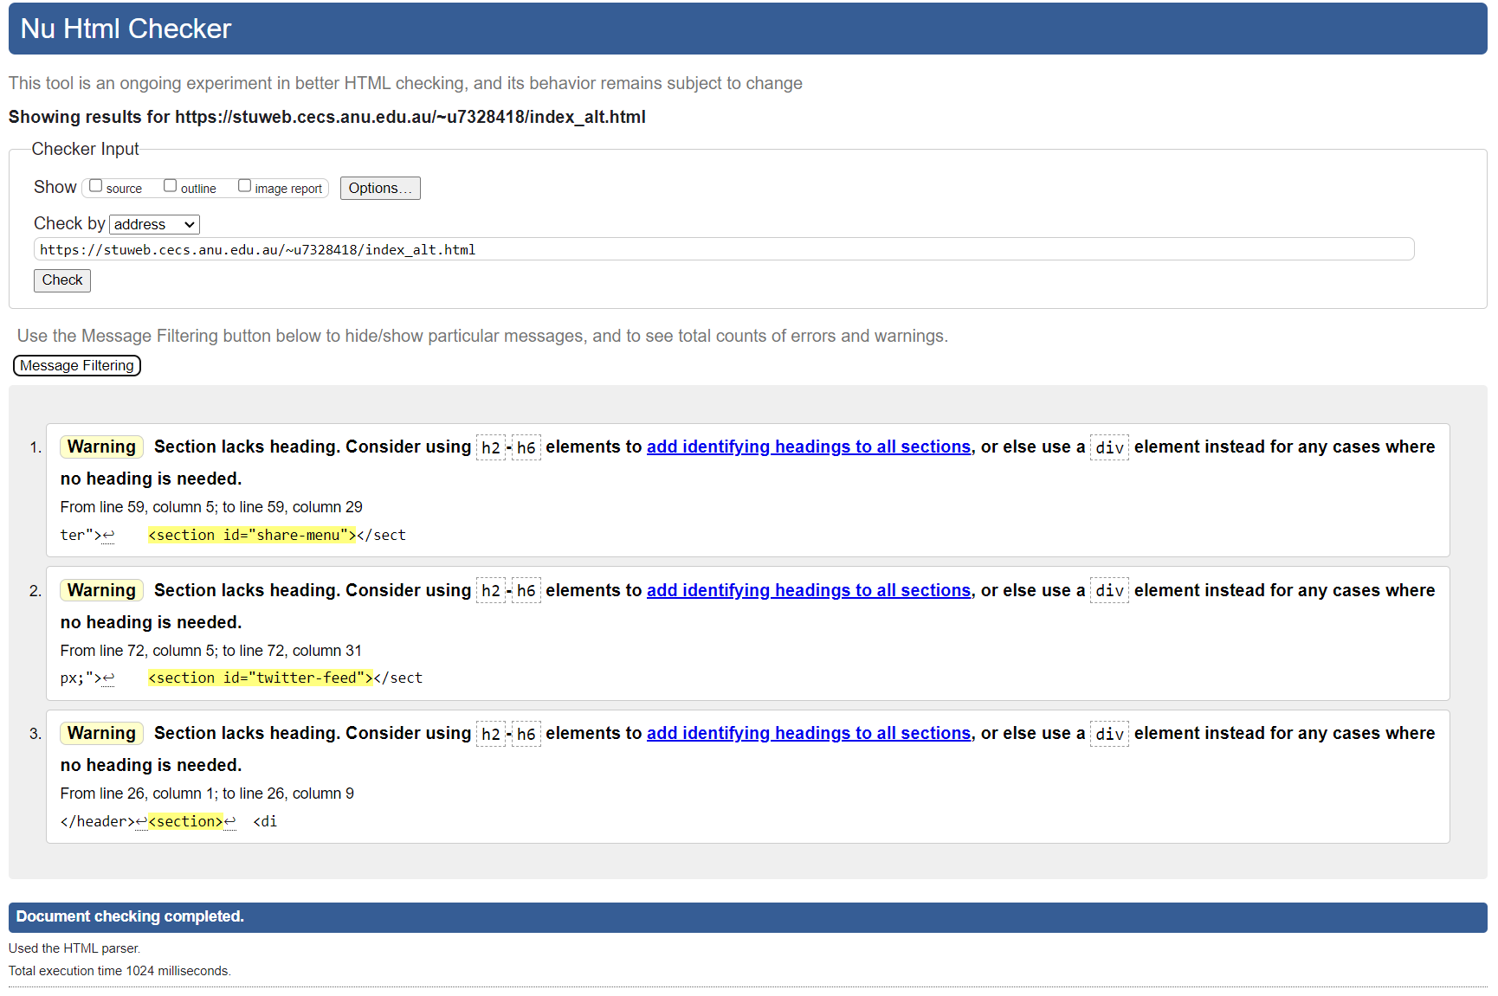Select the highlighted <section> code in warning 3
This screenshot has height=996, width=1498.
185,821
